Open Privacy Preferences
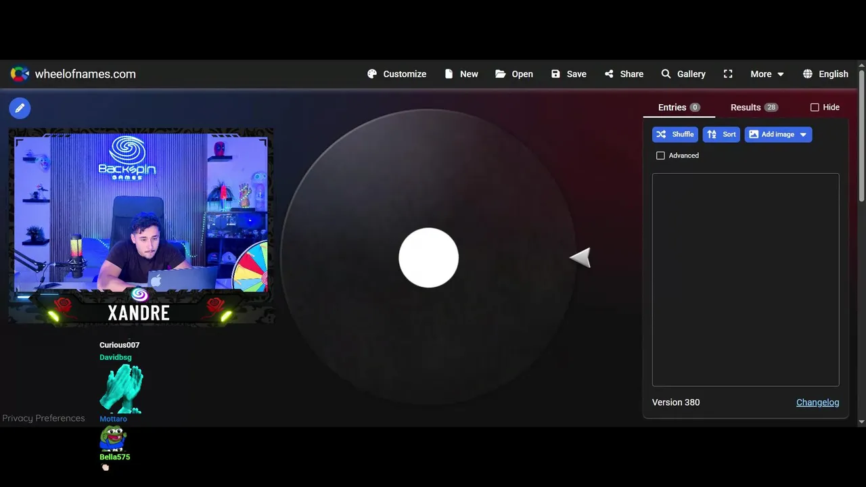 point(43,418)
